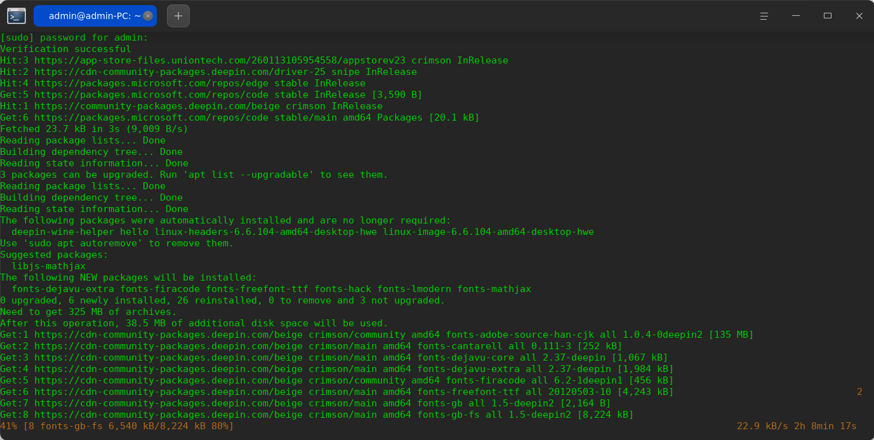Select the admin@admin-PC: ~ tab
This screenshot has height=440, width=874.
click(x=95, y=16)
